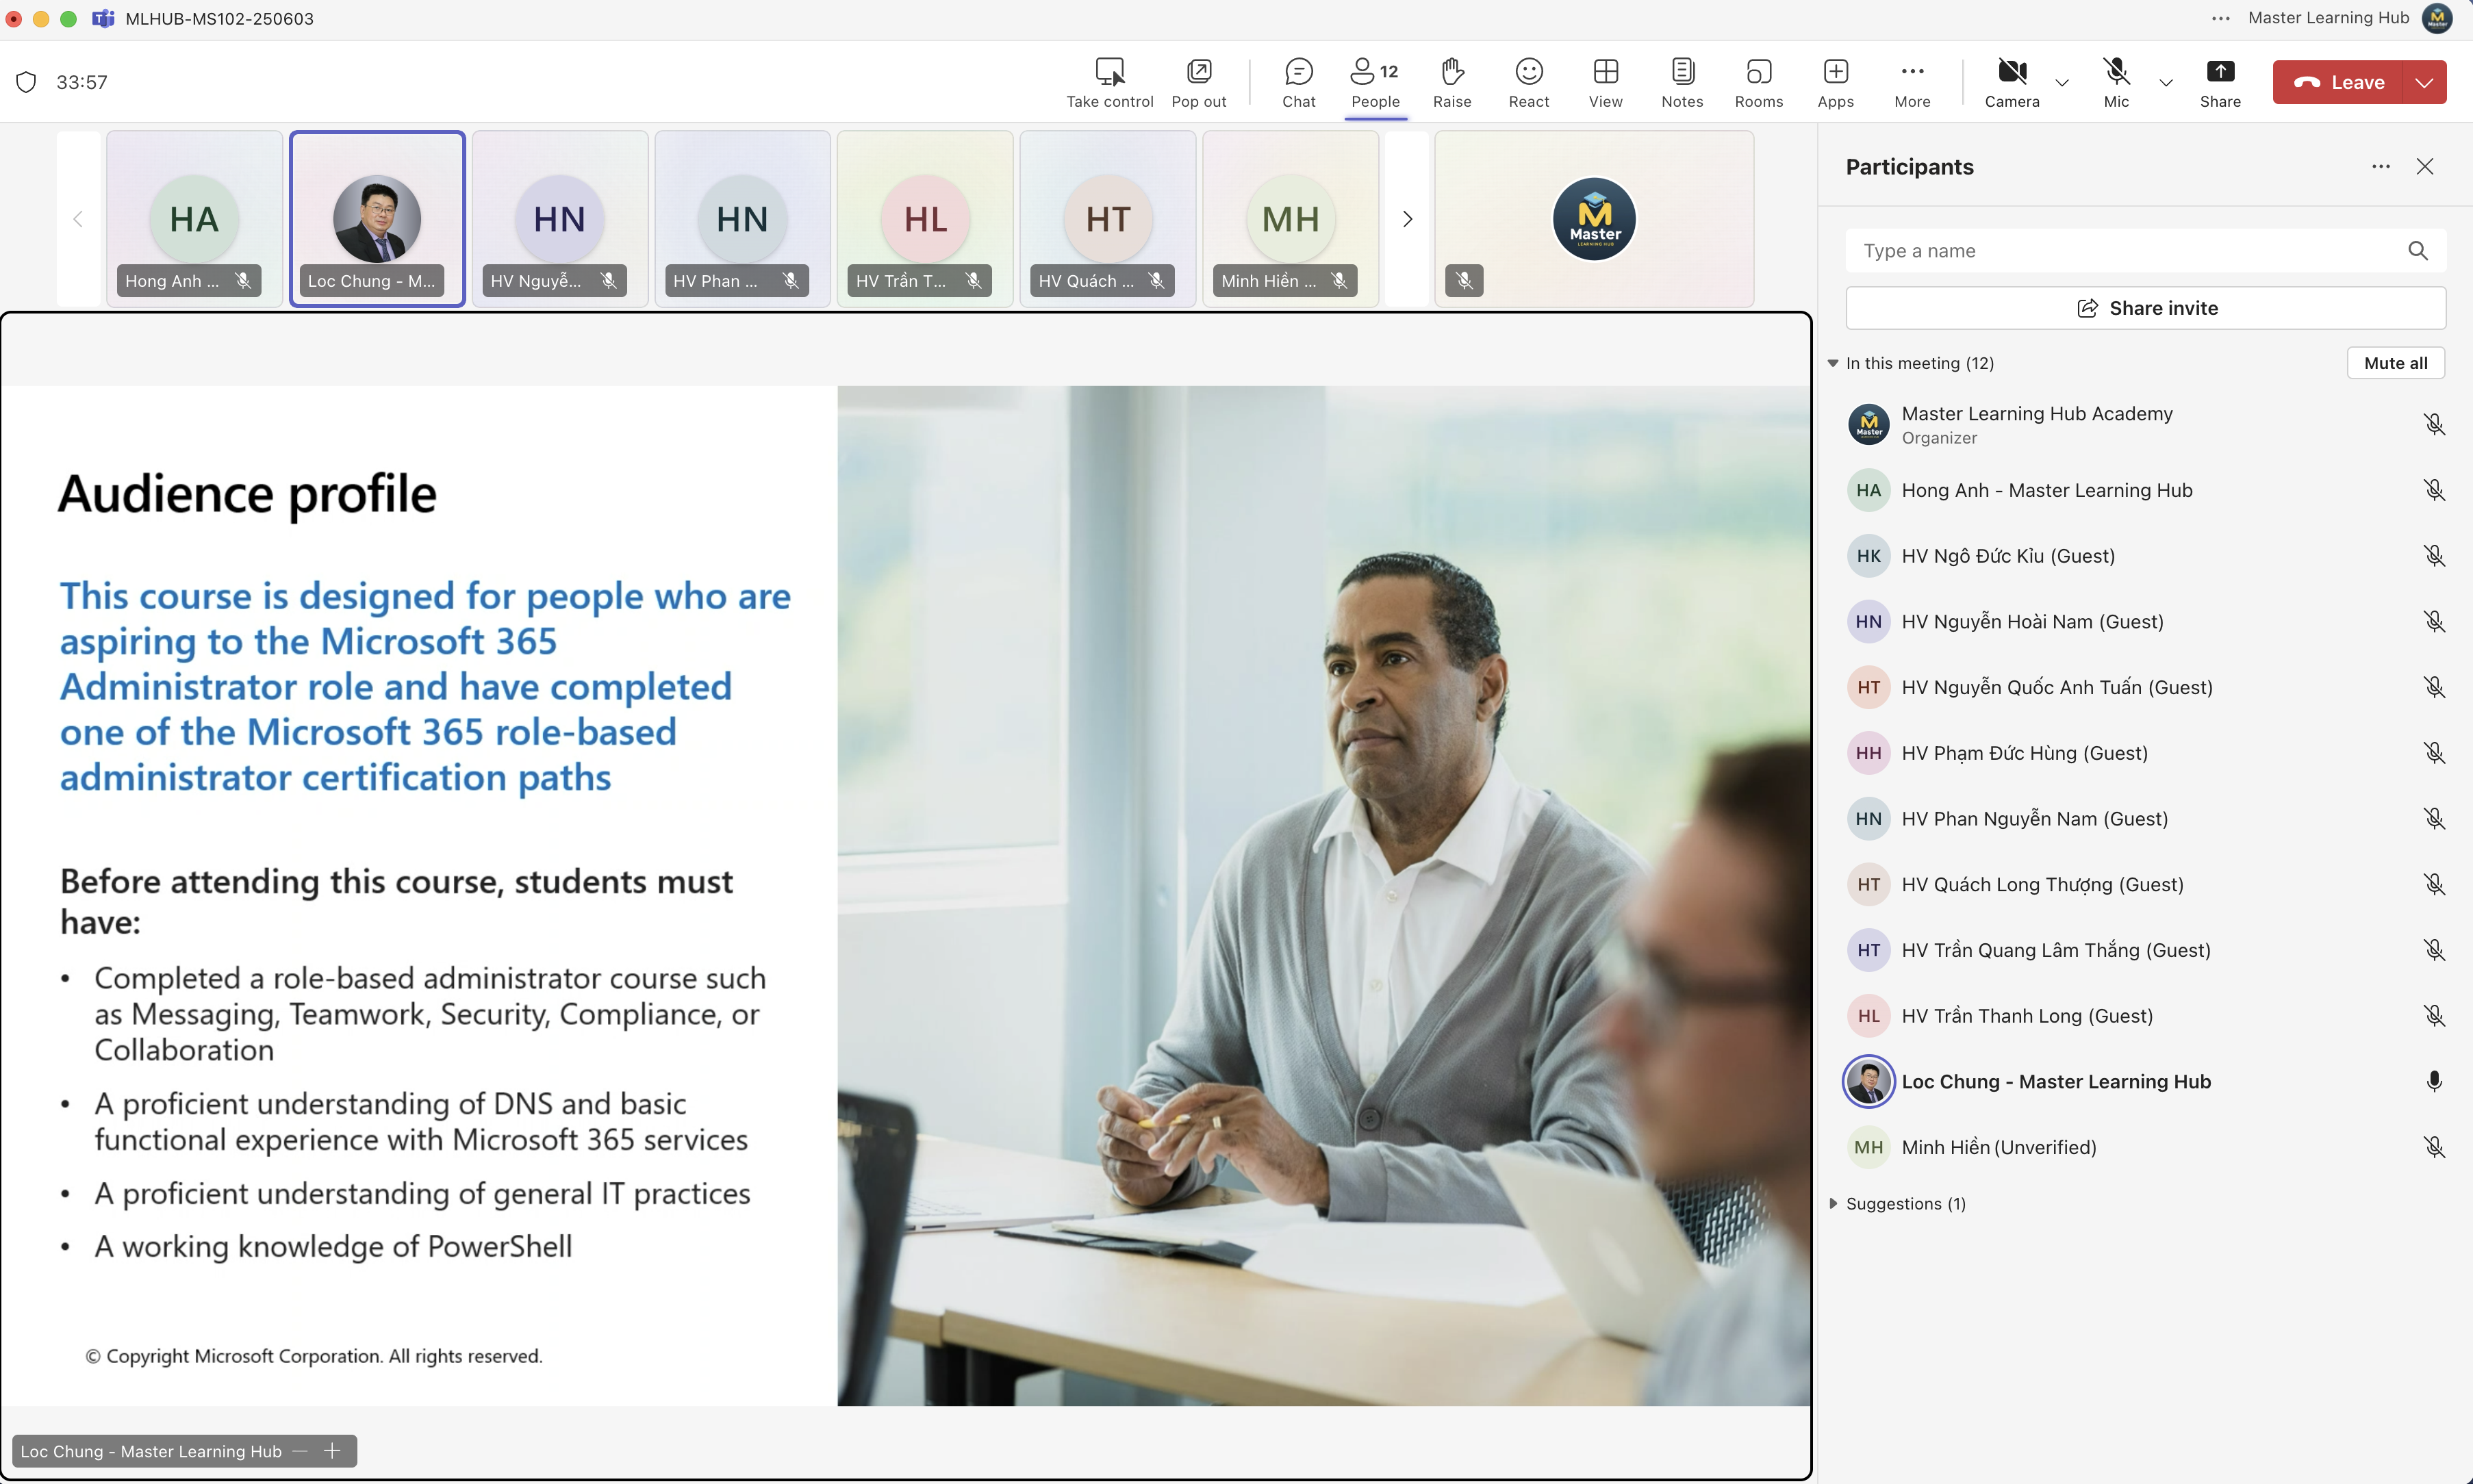Toggle mic for Hong Anh - Master Learning Hub
This screenshot has height=1484, width=2473.
(2434, 490)
